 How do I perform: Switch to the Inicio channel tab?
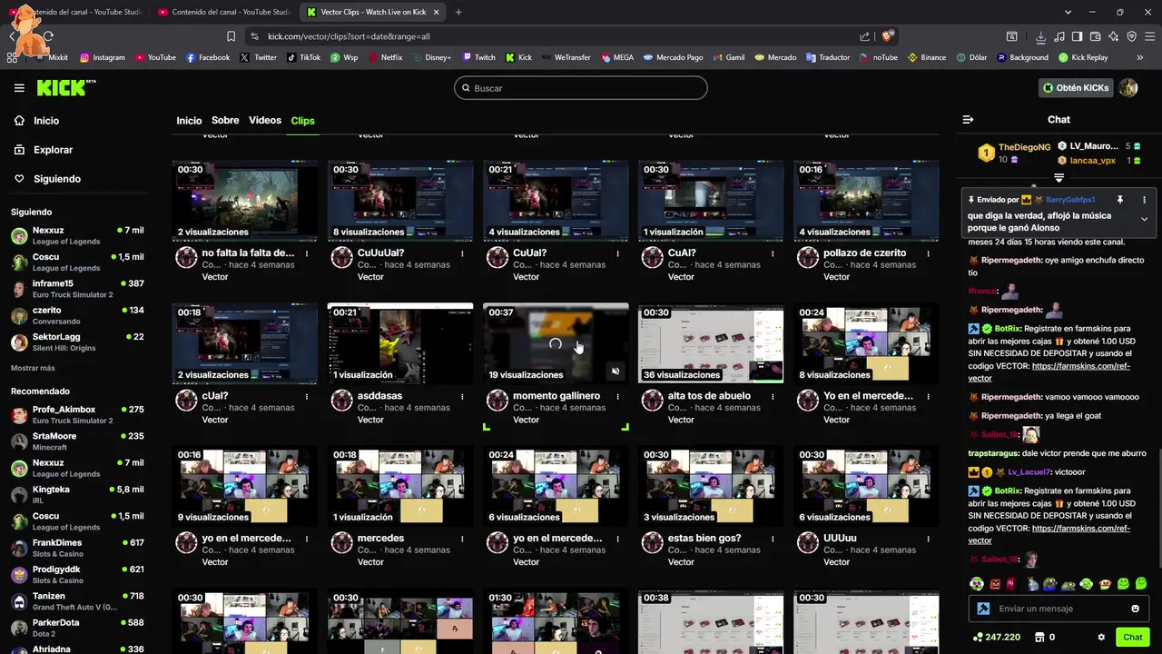189,121
